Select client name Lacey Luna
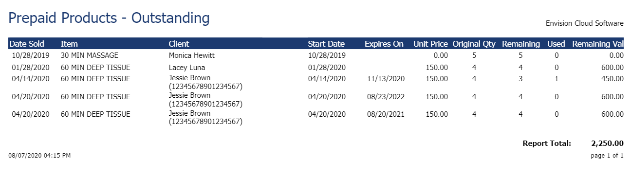The height and width of the screenshot is (178, 631). (187, 67)
